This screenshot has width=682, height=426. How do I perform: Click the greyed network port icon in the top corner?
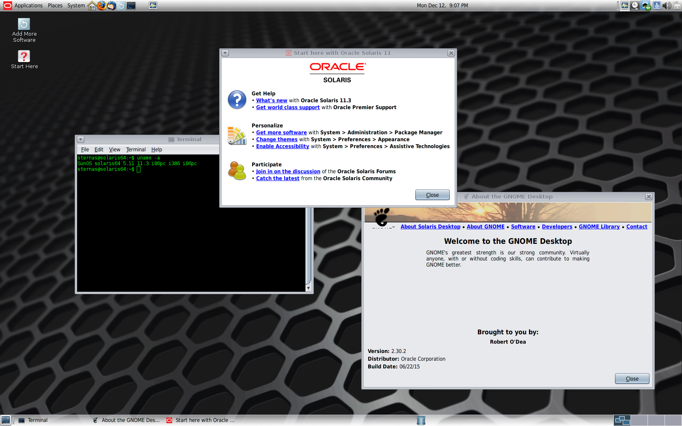677,5
